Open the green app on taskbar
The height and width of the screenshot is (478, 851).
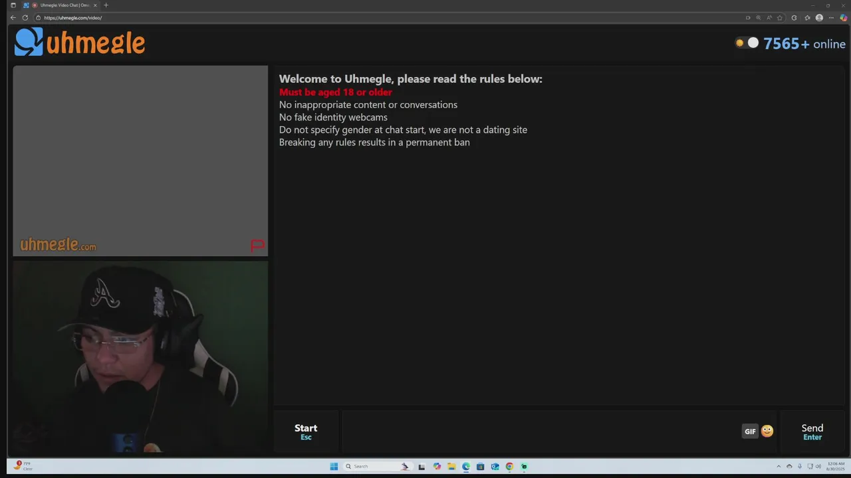click(x=524, y=466)
